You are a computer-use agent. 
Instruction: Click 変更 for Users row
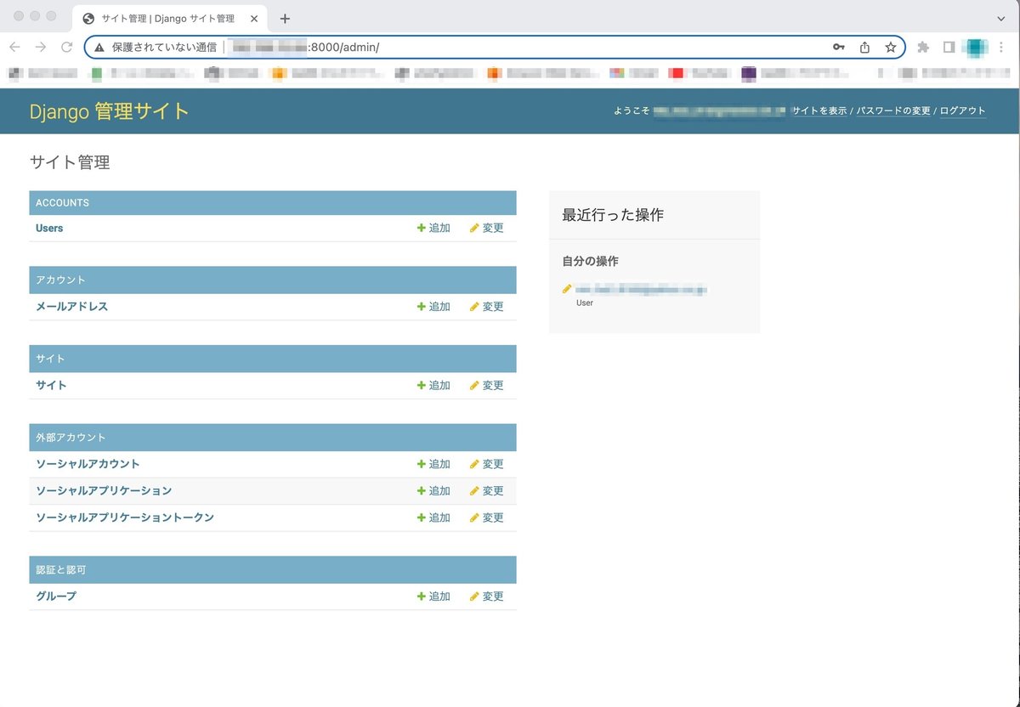tap(486, 229)
